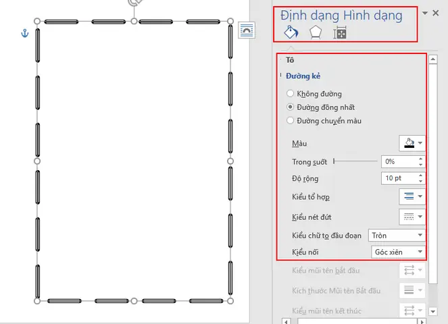
Task: Click the rotation handle above the shape
Action: pos(134,3)
